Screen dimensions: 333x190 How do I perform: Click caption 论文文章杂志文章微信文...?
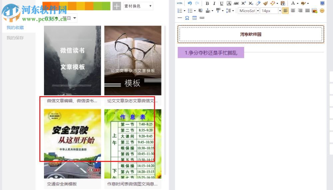(132, 101)
